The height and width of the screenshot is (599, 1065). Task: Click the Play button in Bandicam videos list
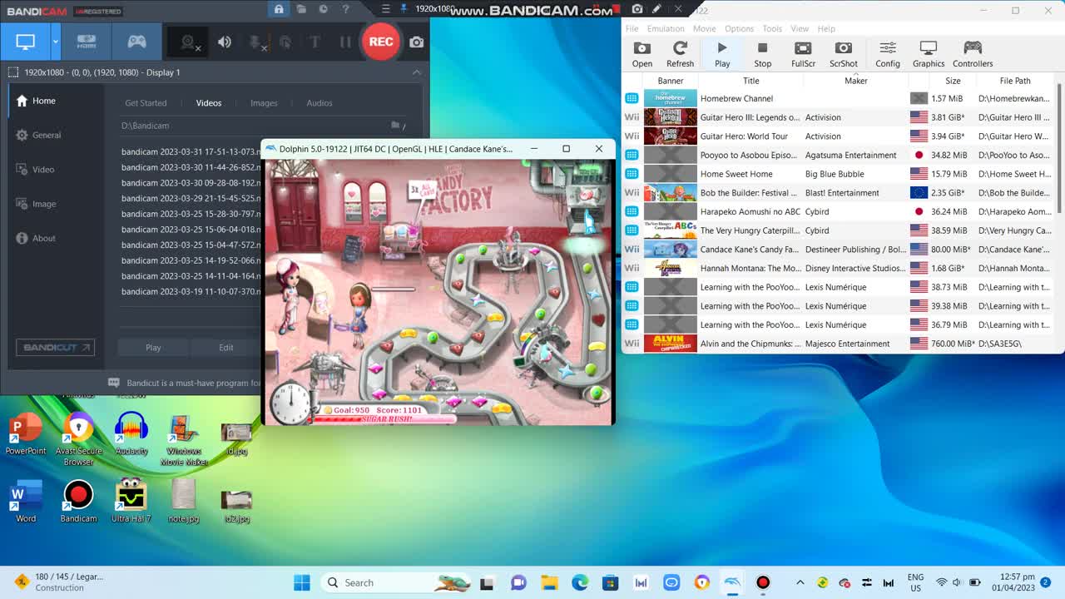[153, 348]
